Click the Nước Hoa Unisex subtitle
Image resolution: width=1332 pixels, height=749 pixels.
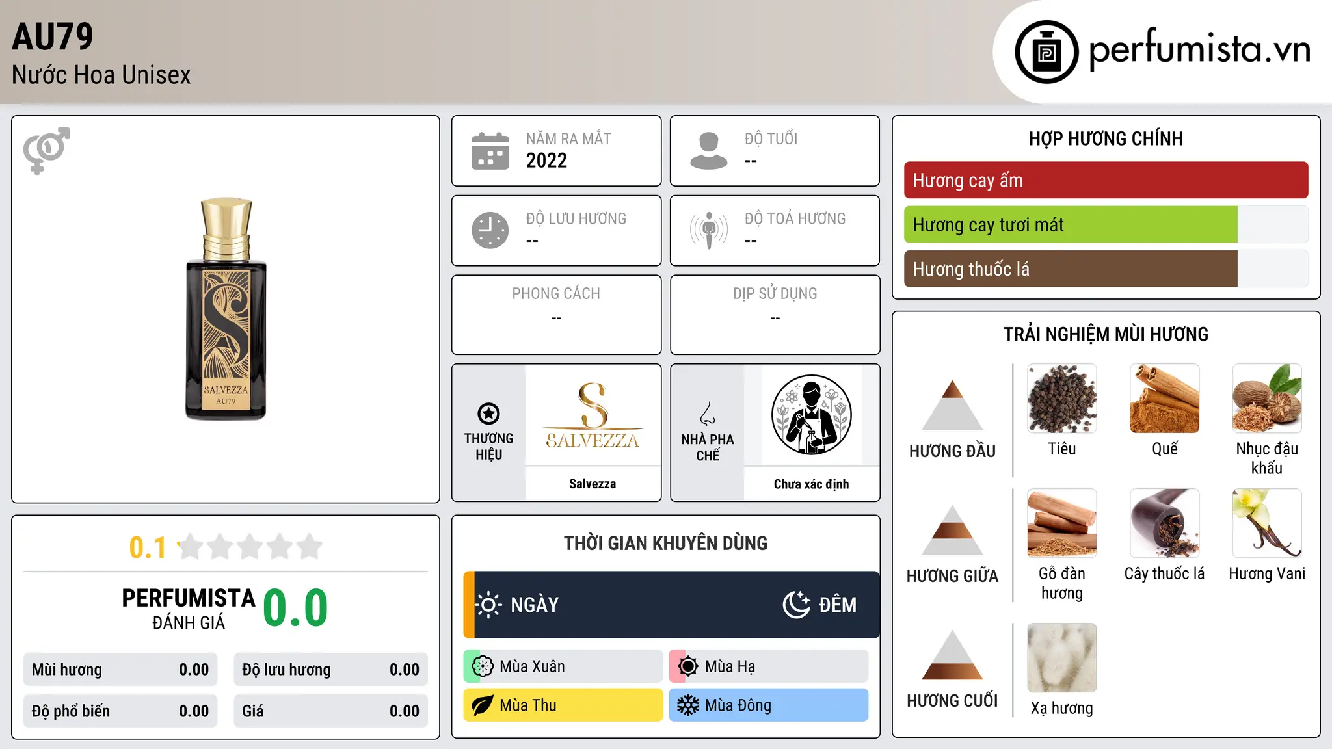coord(101,75)
